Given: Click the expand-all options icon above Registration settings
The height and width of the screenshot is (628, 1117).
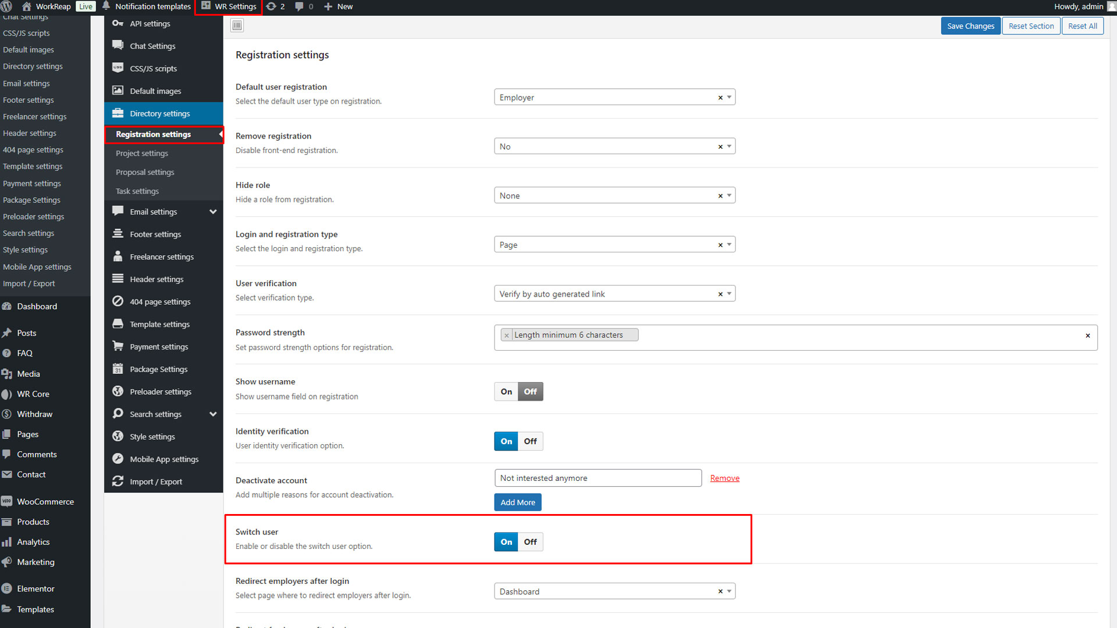Looking at the screenshot, I should 237,26.
